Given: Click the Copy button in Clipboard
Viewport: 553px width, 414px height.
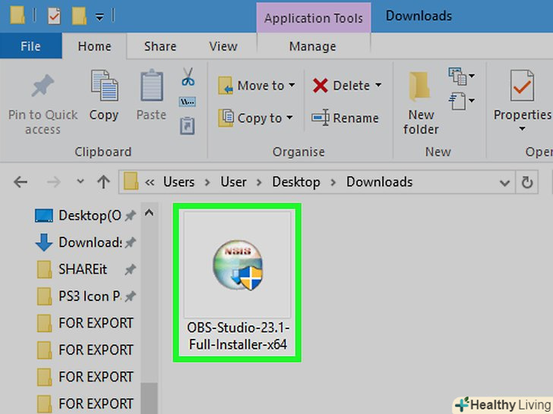Looking at the screenshot, I should (x=104, y=96).
